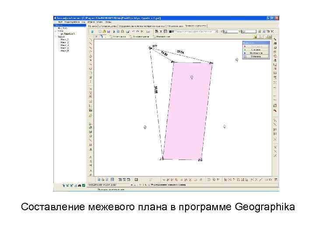Click the last icon of the bottom toolbar
This screenshot has width=315, height=236.
276,180
